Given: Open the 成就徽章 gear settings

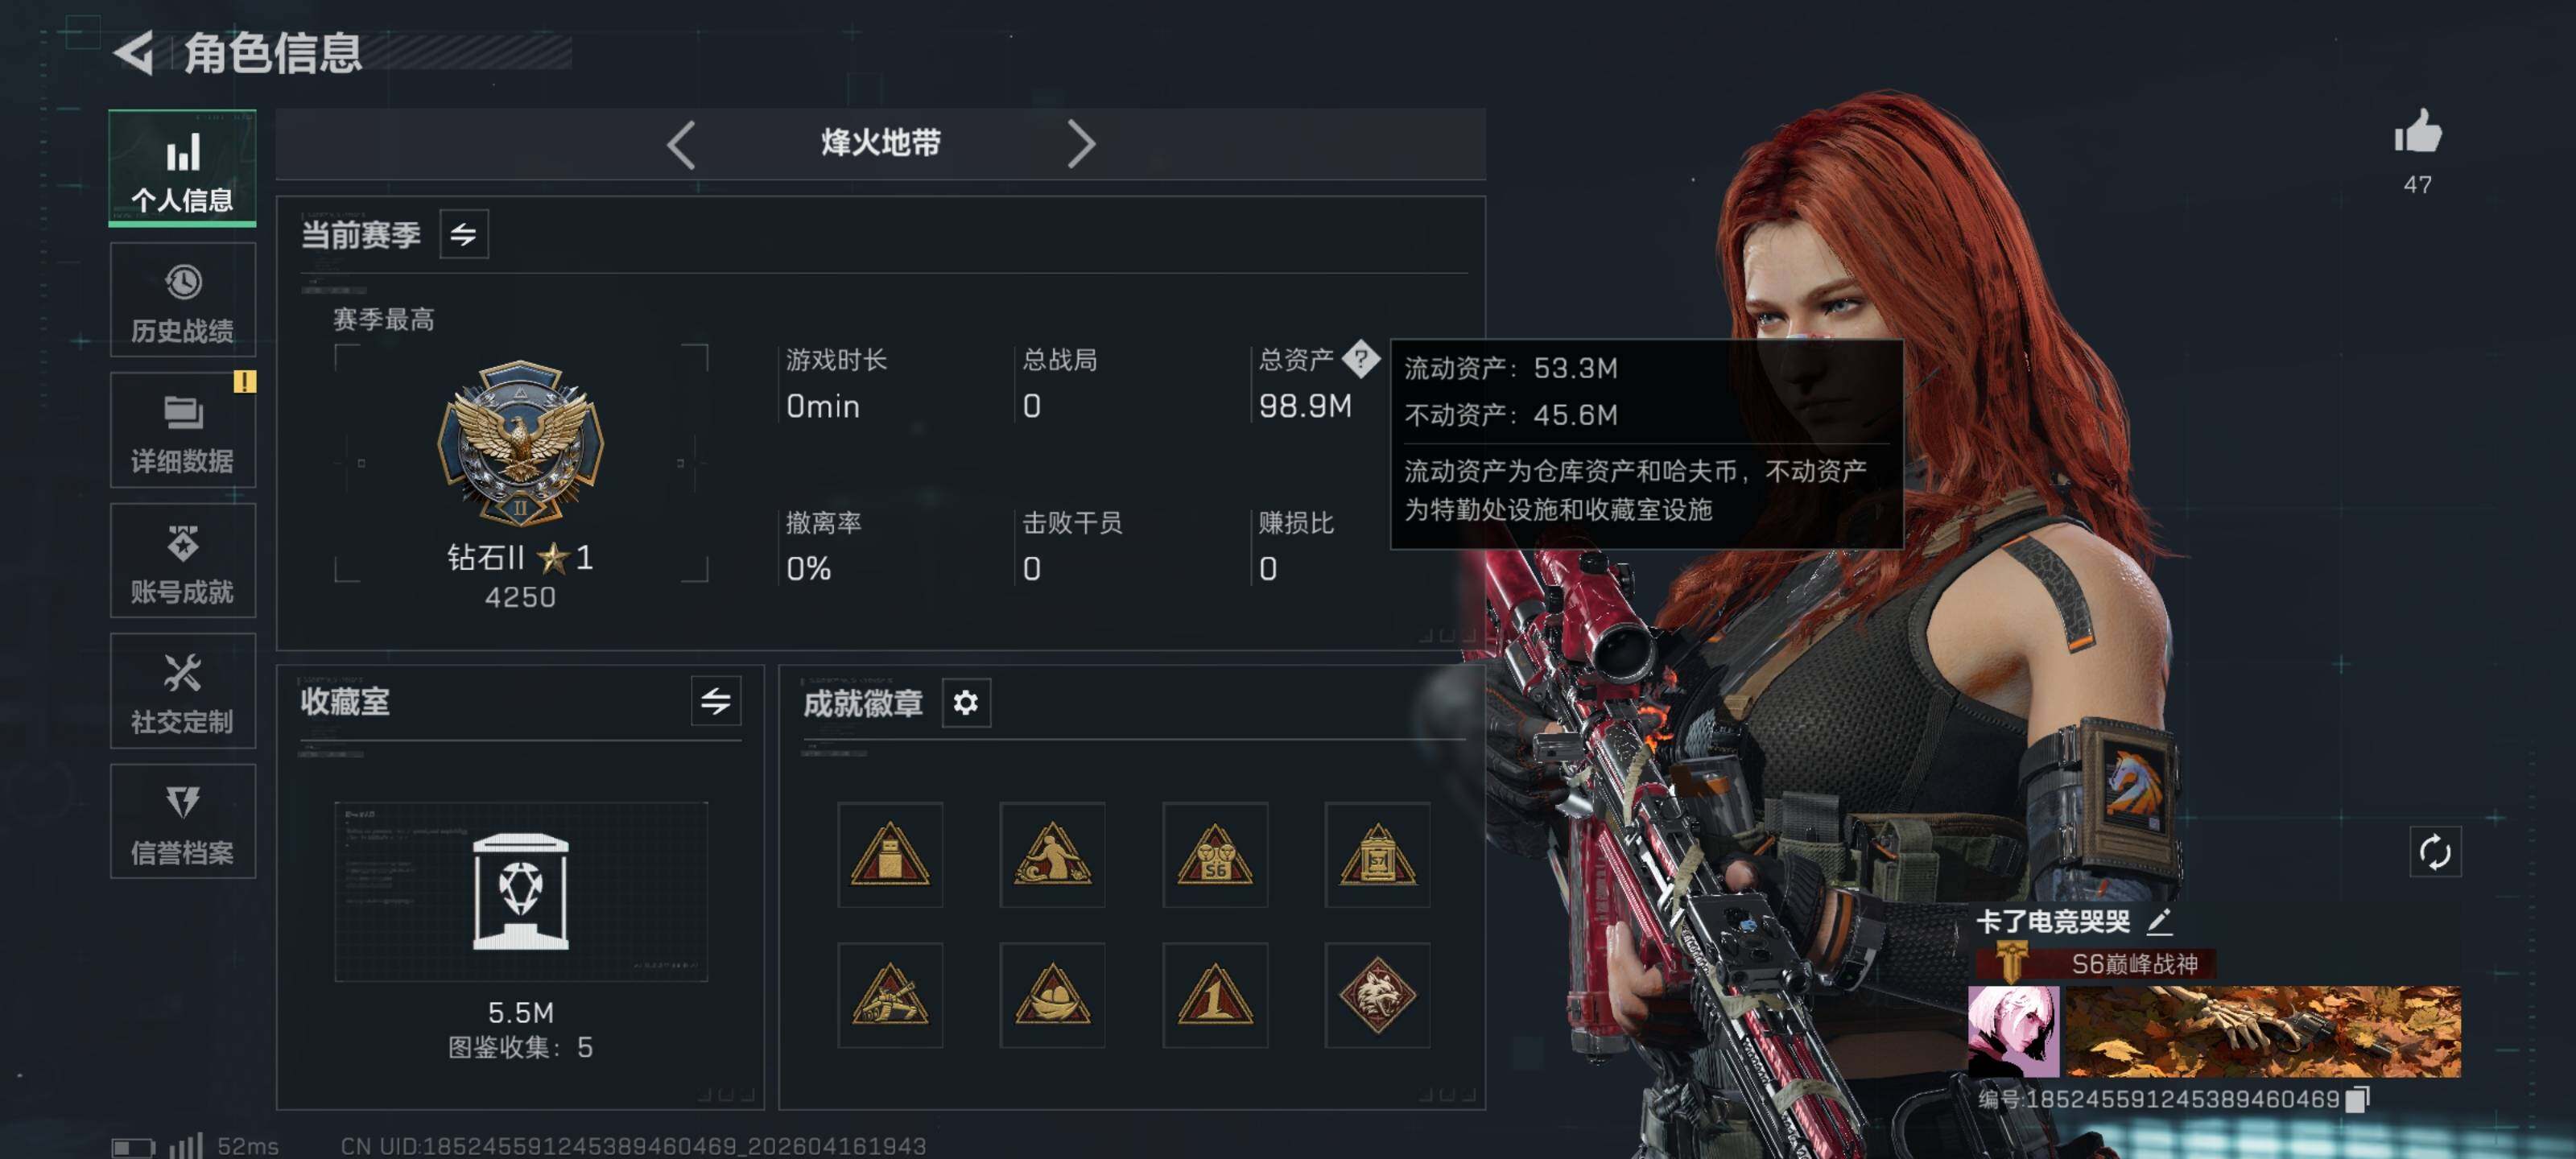Looking at the screenshot, I should coord(965,703).
